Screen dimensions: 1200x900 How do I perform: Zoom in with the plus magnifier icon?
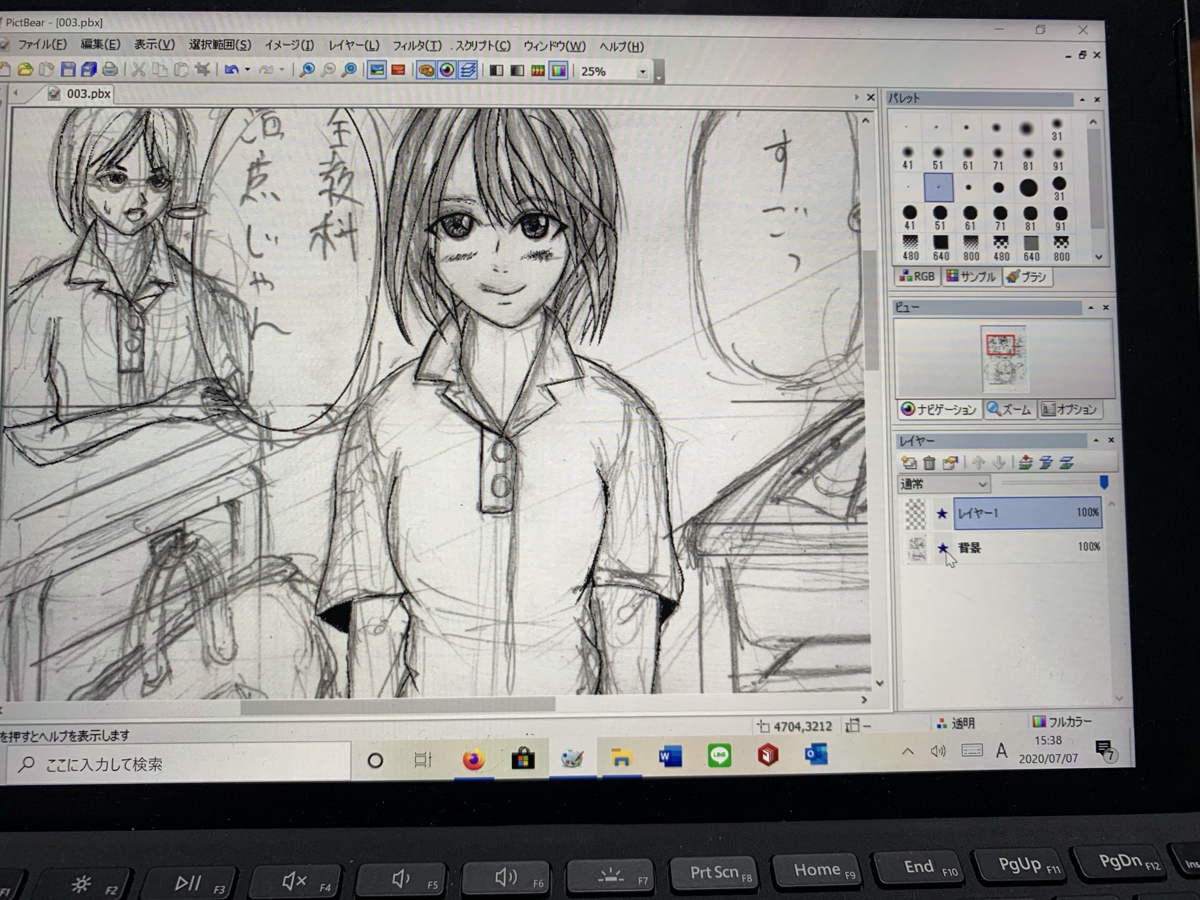pyautogui.click(x=307, y=70)
